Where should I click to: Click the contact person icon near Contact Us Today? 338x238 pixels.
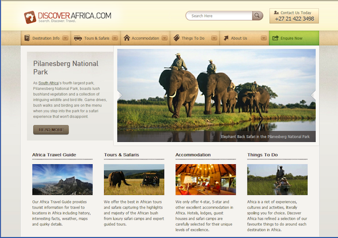point(276,13)
